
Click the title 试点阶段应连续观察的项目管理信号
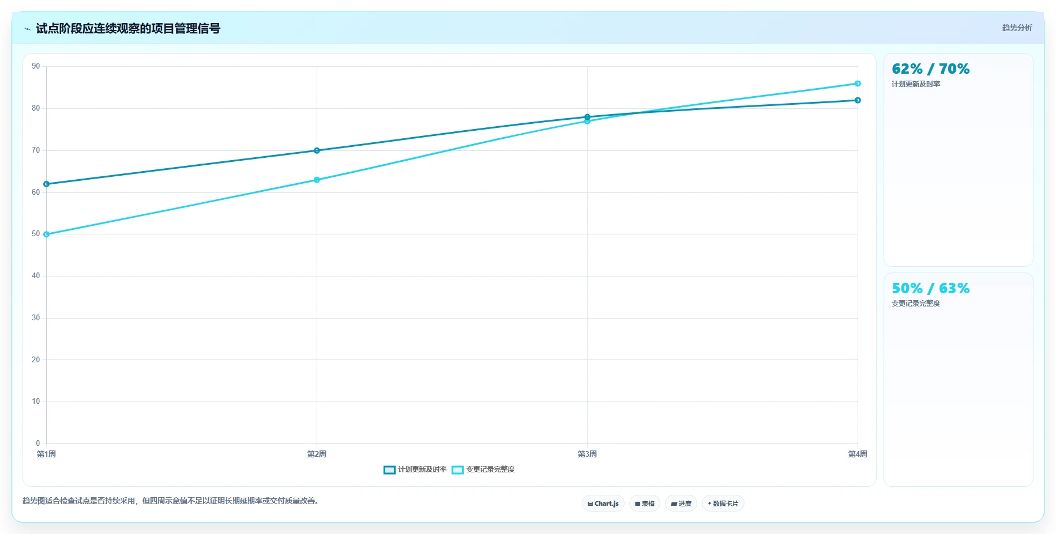[128, 28]
